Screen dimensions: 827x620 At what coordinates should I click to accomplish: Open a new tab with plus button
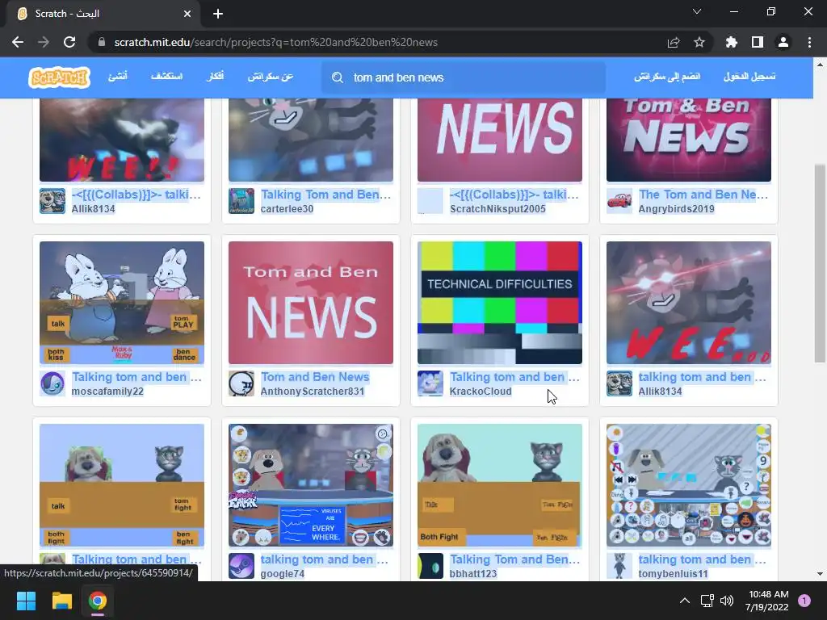pos(218,14)
